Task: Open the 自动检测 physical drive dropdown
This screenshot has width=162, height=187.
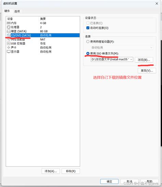Action: [x=122, y=48]
